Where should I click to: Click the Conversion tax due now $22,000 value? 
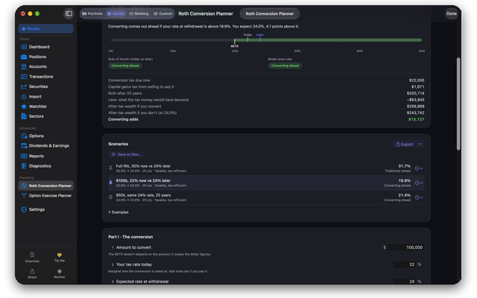(417, 80)
